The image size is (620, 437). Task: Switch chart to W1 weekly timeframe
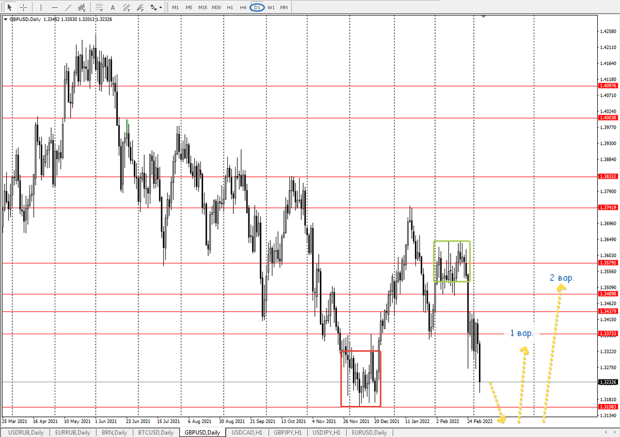pyautogui.click(x=271, y=7)
